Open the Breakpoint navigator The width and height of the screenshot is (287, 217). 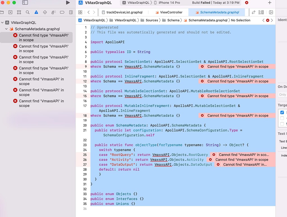point(61,13)
